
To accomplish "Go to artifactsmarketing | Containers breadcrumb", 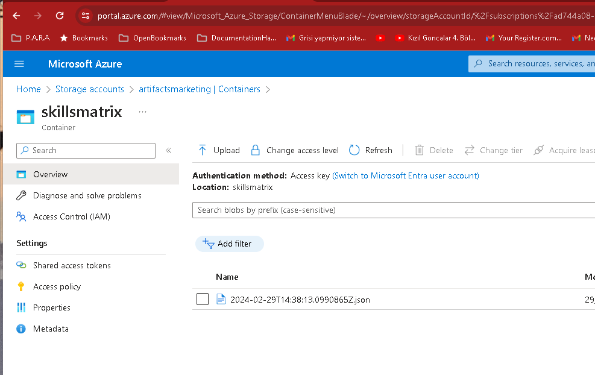I will 200,89.
